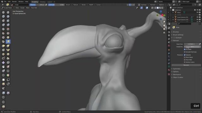Click the Remesh button in properties
202x113 pixels.
(186, 65)
